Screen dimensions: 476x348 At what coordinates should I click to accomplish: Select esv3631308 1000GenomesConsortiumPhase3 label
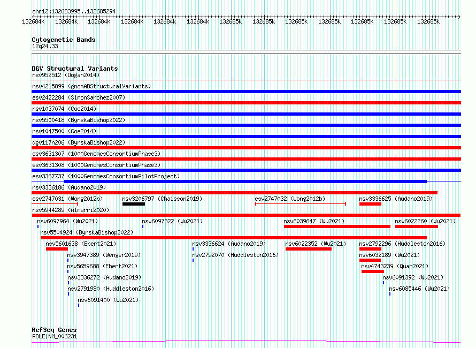tap(96, 165)
